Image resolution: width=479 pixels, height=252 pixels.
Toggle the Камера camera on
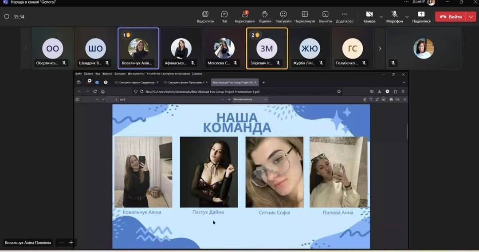pos(369,17)
